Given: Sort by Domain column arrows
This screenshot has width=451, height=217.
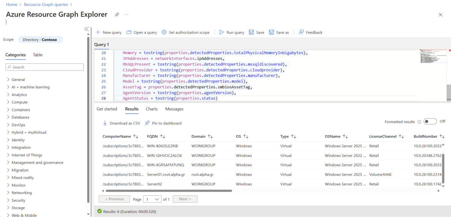Looking at the screenshot, I should coord(210,136).
